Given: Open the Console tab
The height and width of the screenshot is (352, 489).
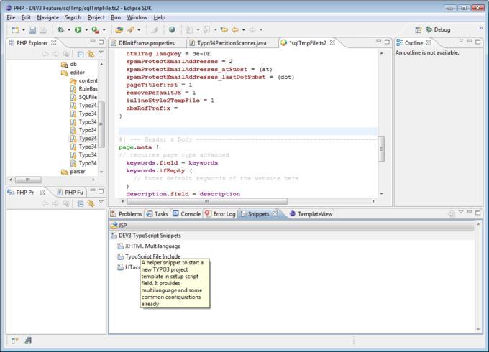Looking at the screenshot, I should click(187, 214).
